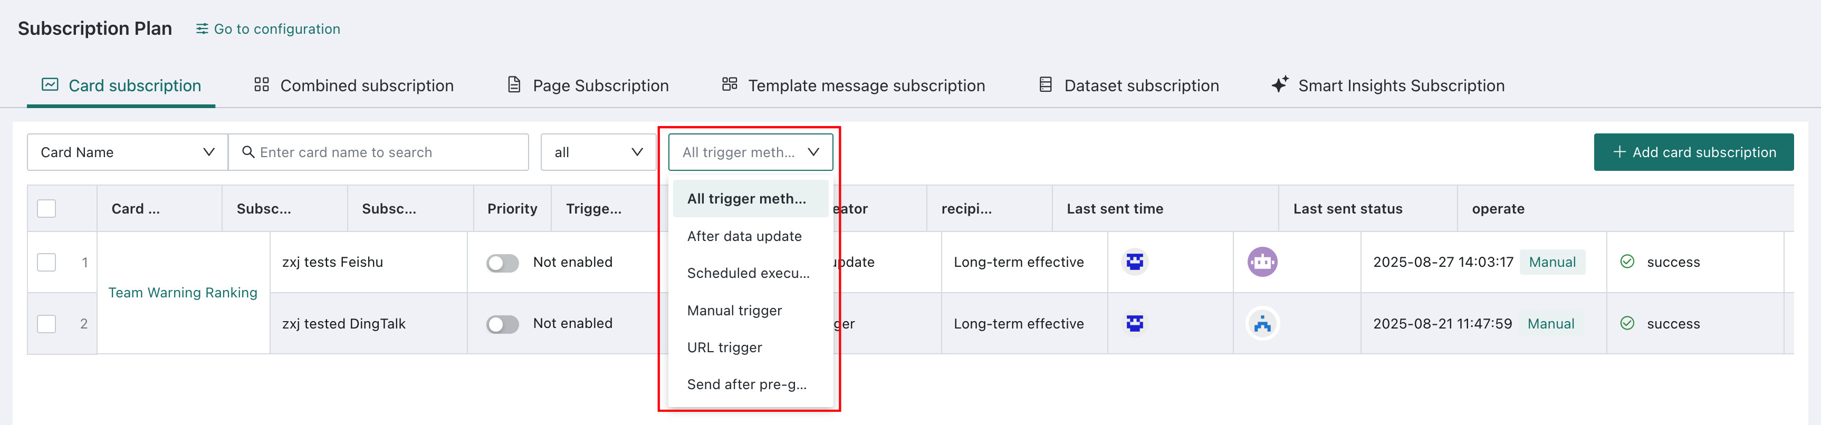
Task: Expand the Card Name filter dropdown
Action: click(127, 152)
